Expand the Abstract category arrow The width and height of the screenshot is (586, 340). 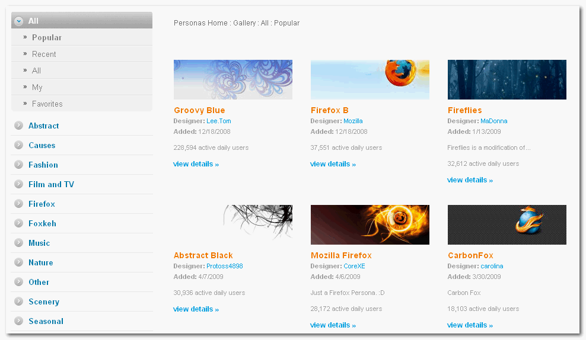tap(19, 126)
